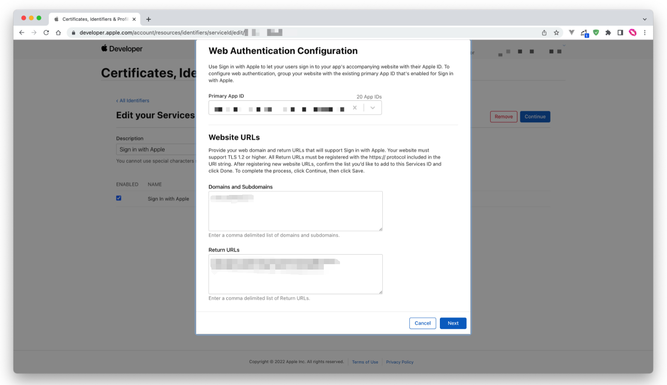This screenshot has height=385, width=667.
Task: Toggle the Sign In with Apple checkbox
Action: coord(119,198)
